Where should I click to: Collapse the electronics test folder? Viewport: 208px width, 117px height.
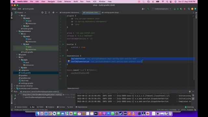click(22, 44)
